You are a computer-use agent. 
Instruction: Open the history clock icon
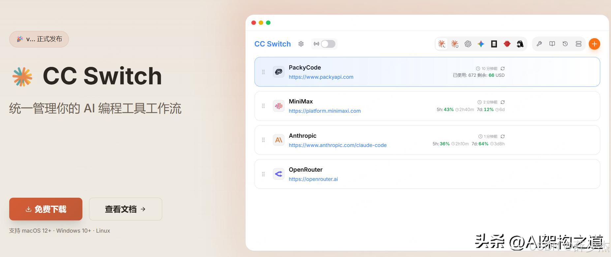click(565, 44)
